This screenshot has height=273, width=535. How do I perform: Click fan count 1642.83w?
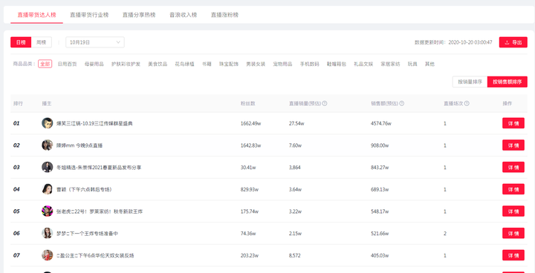click(251, 145)
